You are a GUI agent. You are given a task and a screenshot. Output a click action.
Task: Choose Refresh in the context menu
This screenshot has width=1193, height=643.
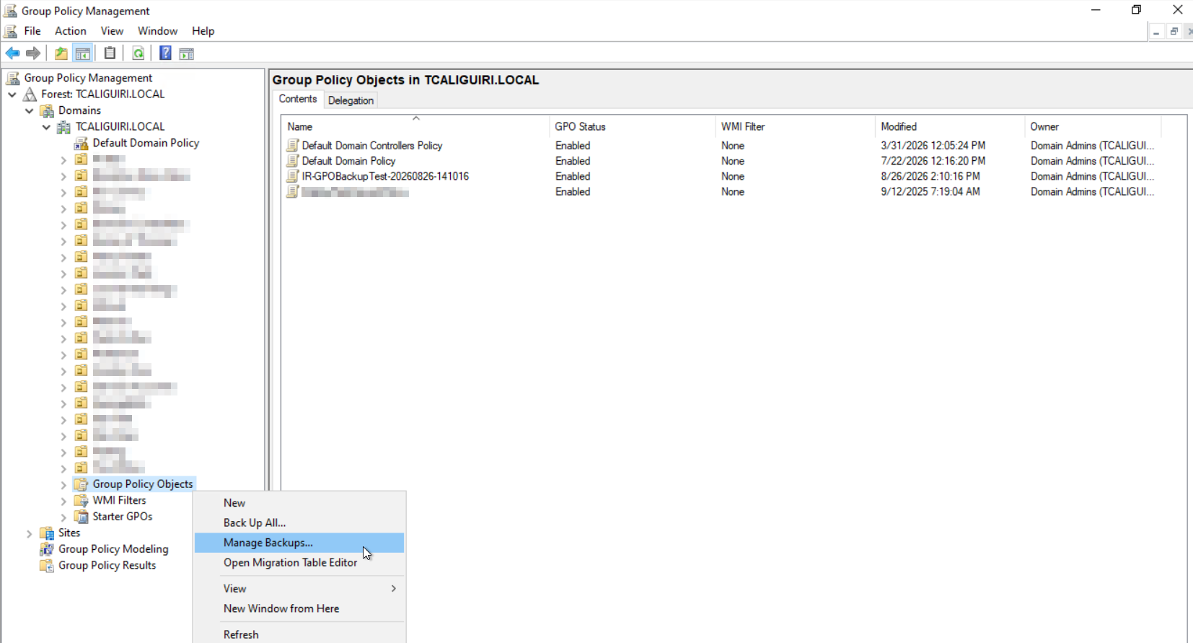(299, 634)
